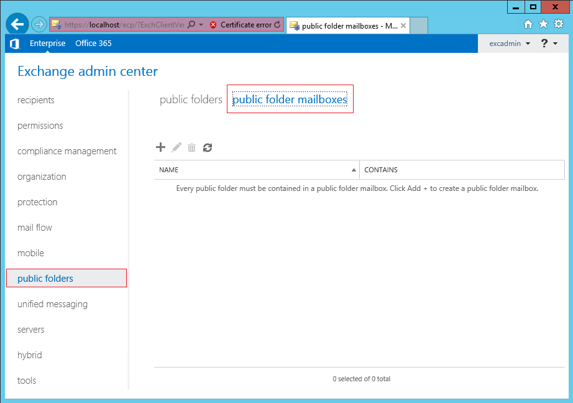Open tools in the sidebar
This screenshot has width=573, height=403.
pos(27,381)
